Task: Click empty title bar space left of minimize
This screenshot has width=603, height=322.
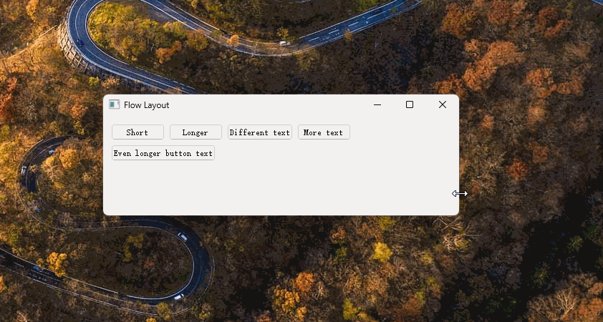Action: [272, 104]
